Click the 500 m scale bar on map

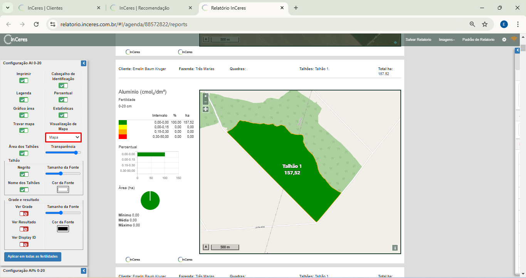(x=225, y=247)
